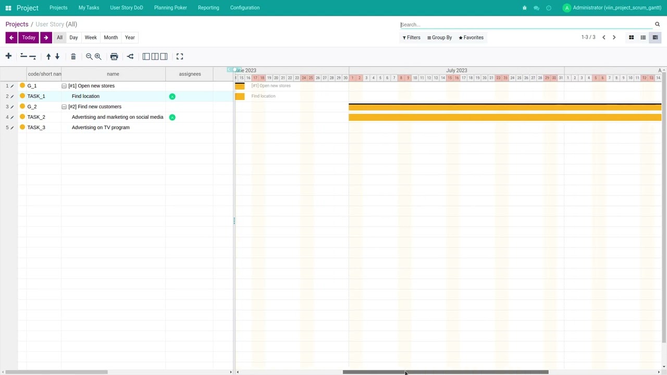The width and height of the screenshot is (667, 375).
Task: Focus the Search input field
Action: (x=525, y=24)
